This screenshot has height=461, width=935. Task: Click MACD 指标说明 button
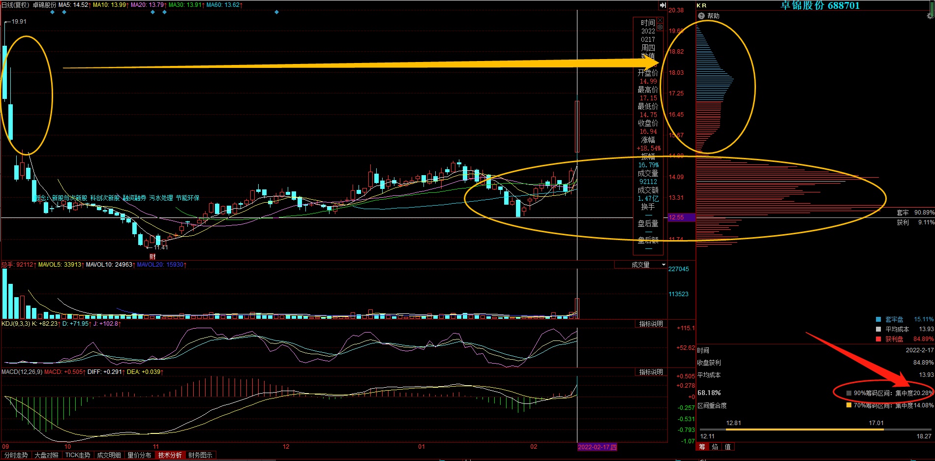point(651,372)
